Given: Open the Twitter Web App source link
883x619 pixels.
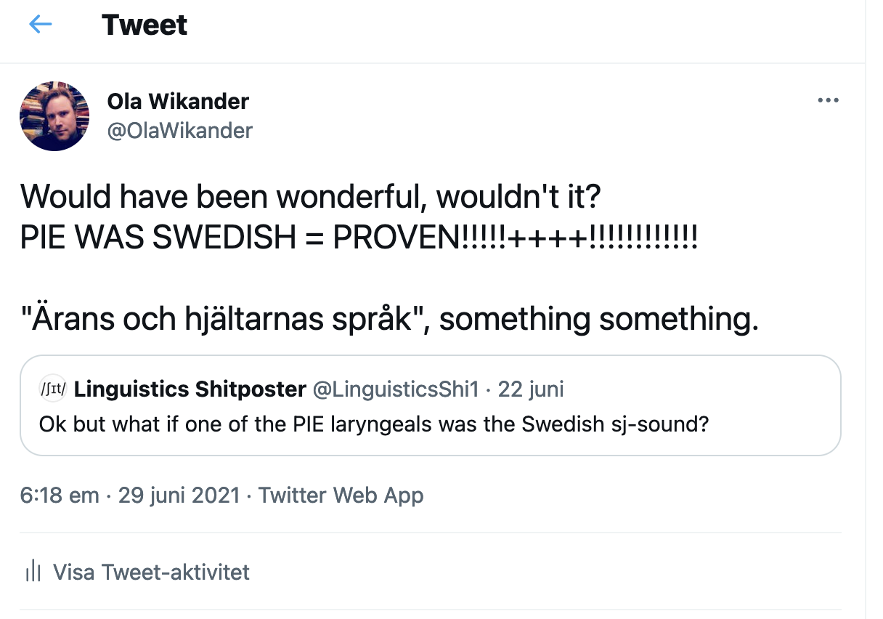Looking at the screenshot, I should [341, 495].
